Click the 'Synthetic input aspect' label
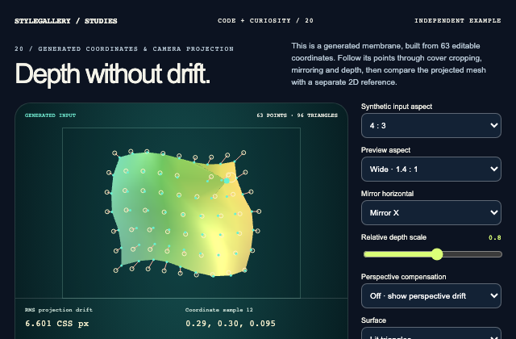 tap(397, 107)
